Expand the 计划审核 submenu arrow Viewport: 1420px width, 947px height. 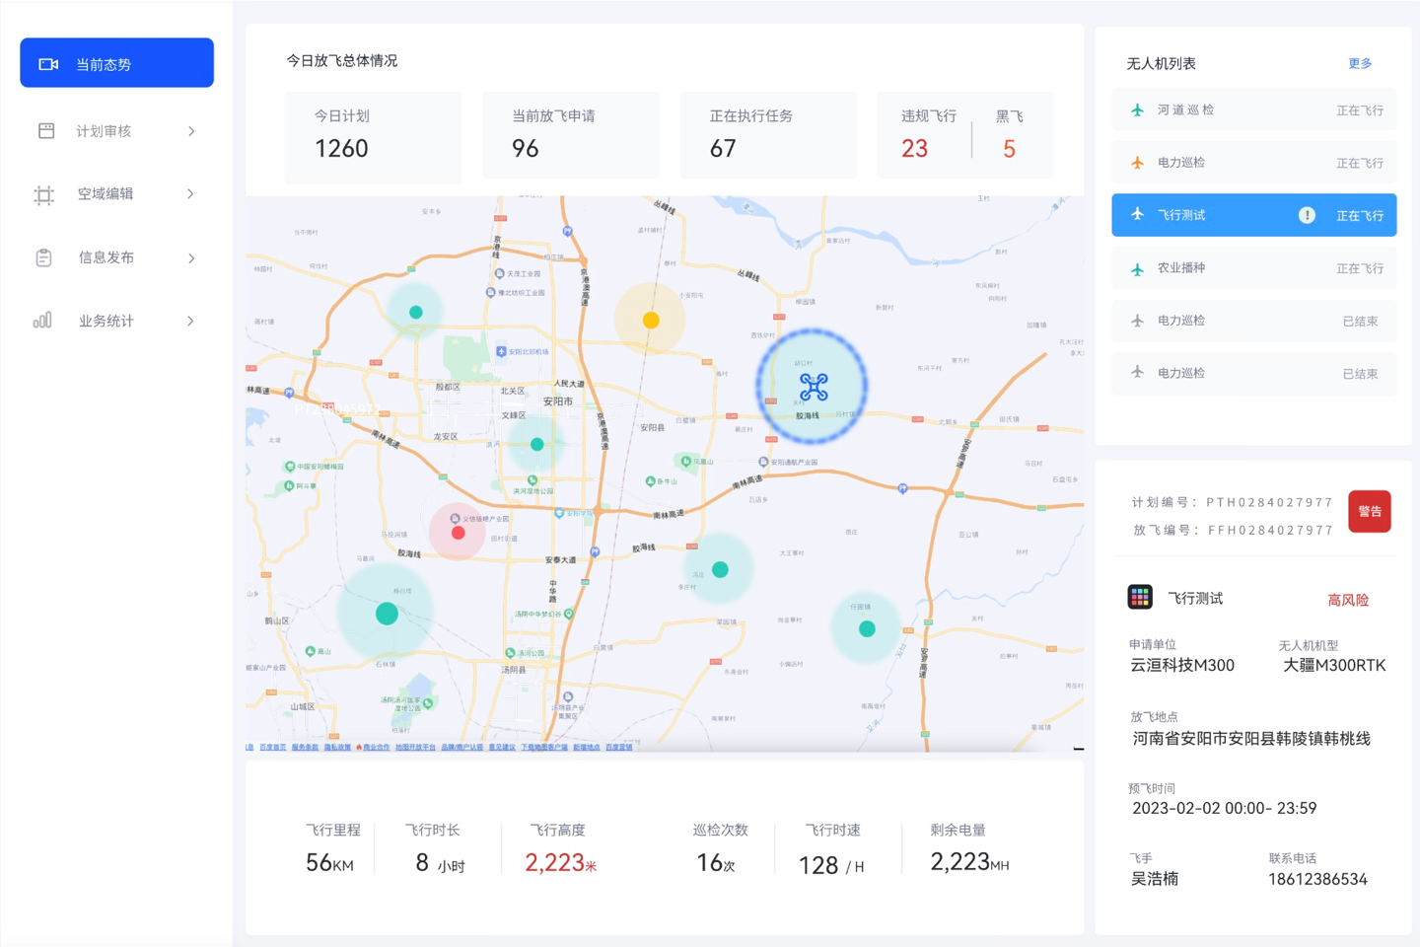pos(191,131)
